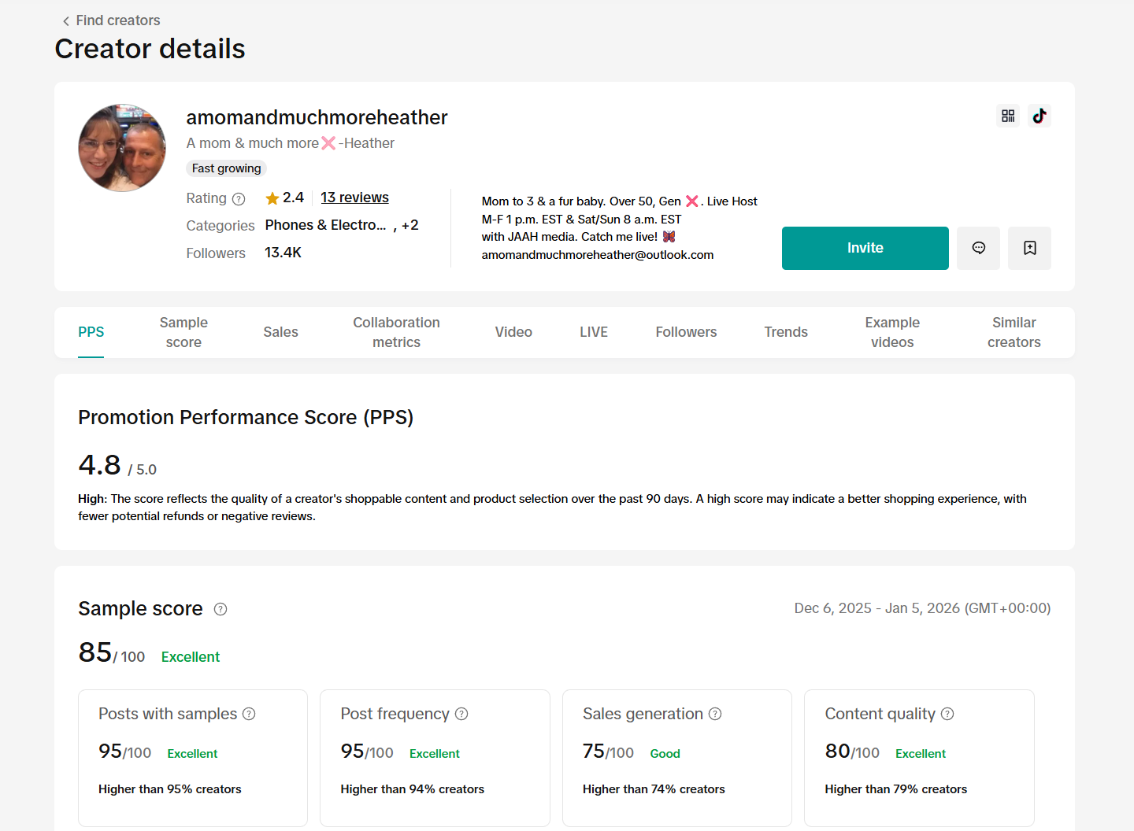Open the Sample score info icon

[220, 609]
